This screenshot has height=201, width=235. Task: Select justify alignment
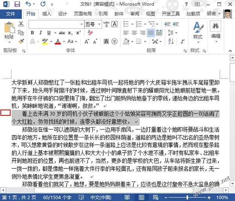pos(151,33)
